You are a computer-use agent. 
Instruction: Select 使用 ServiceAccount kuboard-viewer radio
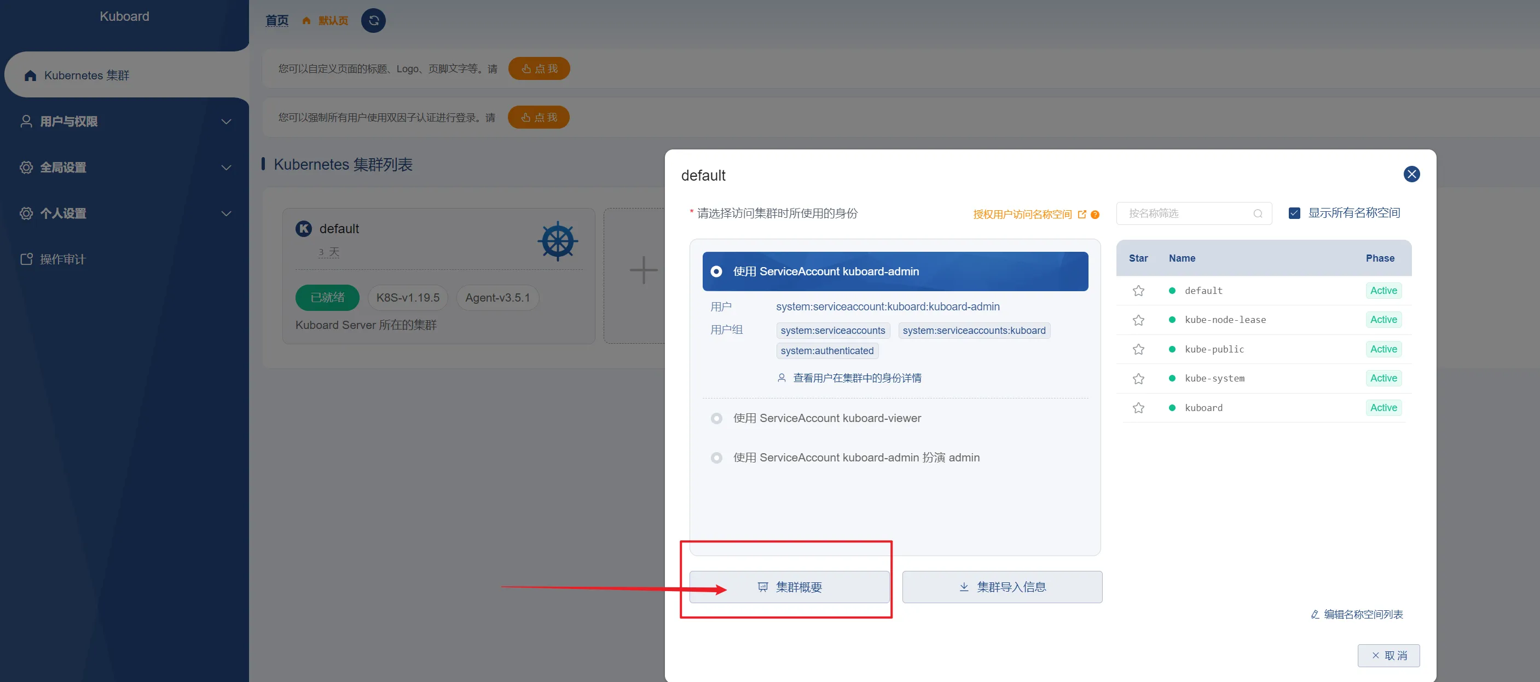click(716, 418)
